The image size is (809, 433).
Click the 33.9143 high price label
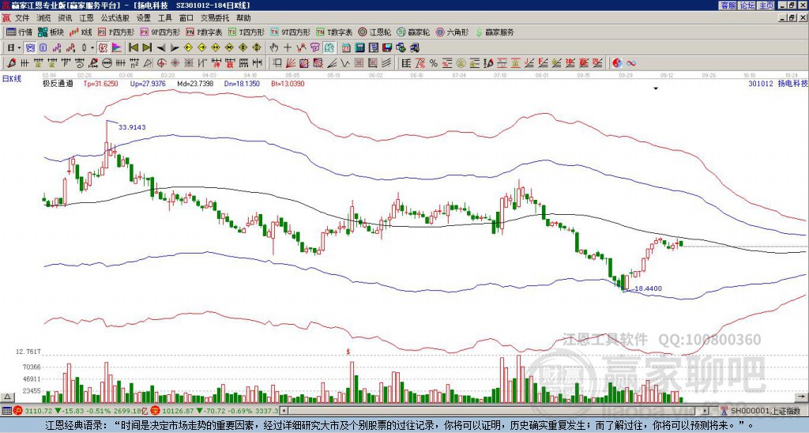pyautogui.click(x=132, y=127)
